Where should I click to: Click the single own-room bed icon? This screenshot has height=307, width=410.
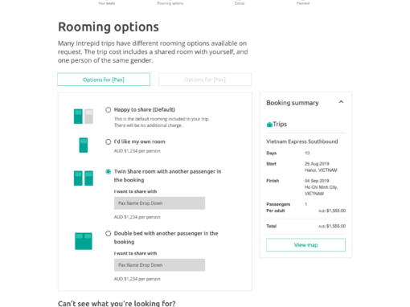tap(84, 145)
